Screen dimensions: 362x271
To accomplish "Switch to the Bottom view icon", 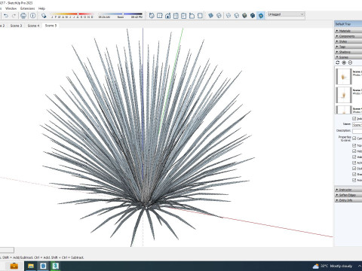I will tap(200, 16).
